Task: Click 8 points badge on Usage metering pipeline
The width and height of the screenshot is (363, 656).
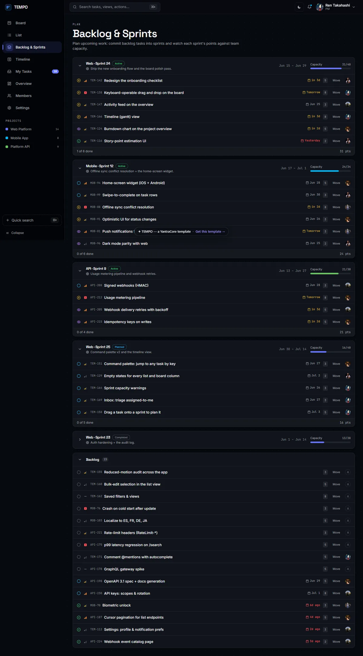Action: 325,298
